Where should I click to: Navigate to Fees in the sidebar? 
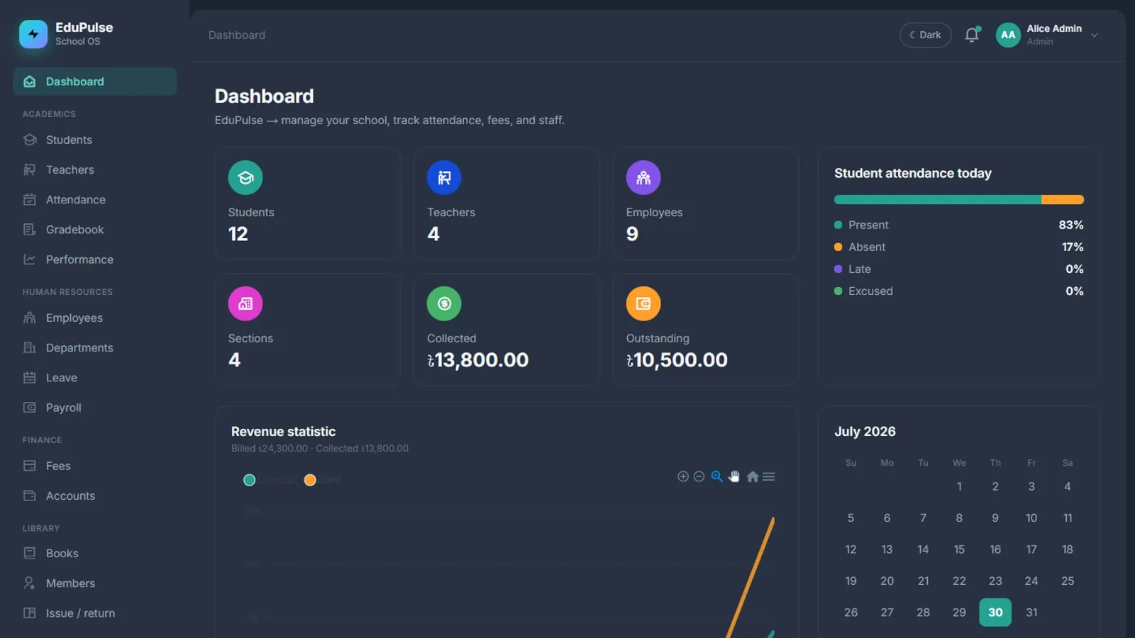tap(95, 466)
